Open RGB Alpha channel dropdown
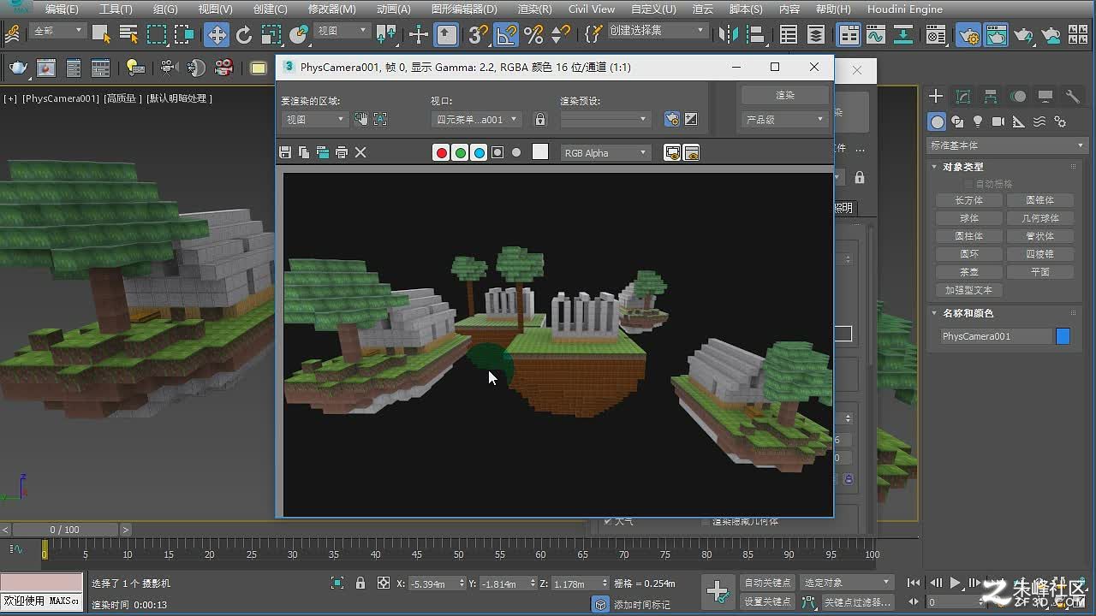Viewport: 1096px width, 616px height. (x=605, y=152)
